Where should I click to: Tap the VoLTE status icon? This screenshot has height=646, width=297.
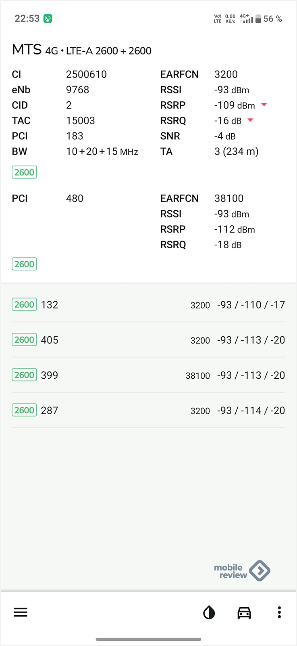pos(218,19)
